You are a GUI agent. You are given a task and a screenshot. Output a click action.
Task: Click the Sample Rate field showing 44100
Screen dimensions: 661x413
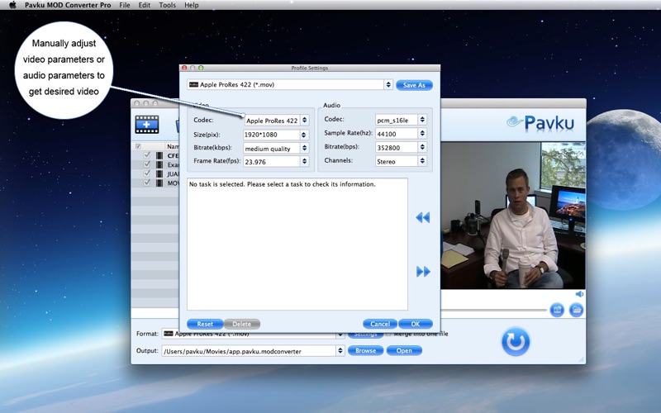pos(397,134)
